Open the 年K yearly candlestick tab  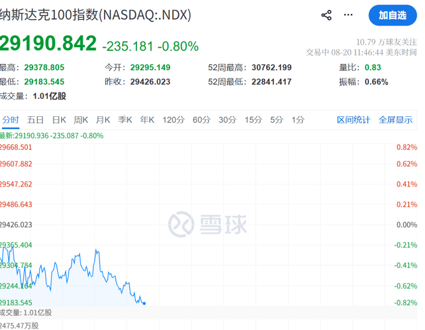[147, 120]
